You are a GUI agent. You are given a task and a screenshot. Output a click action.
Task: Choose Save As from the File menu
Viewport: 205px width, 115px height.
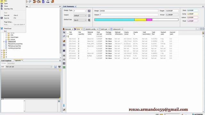6,18
